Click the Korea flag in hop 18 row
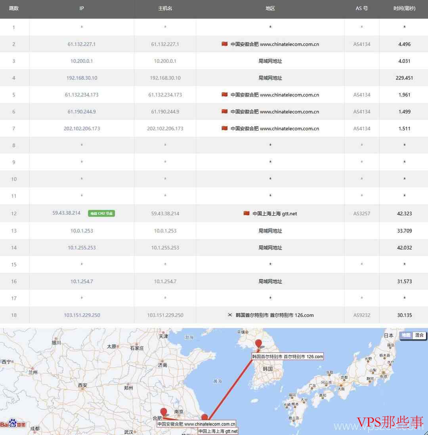The width and height of the screenshot is (428, 435). [230, 315]
